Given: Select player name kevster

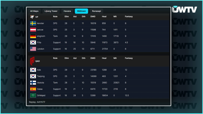Looking at the screenshot, I should [x=40, y=23].
